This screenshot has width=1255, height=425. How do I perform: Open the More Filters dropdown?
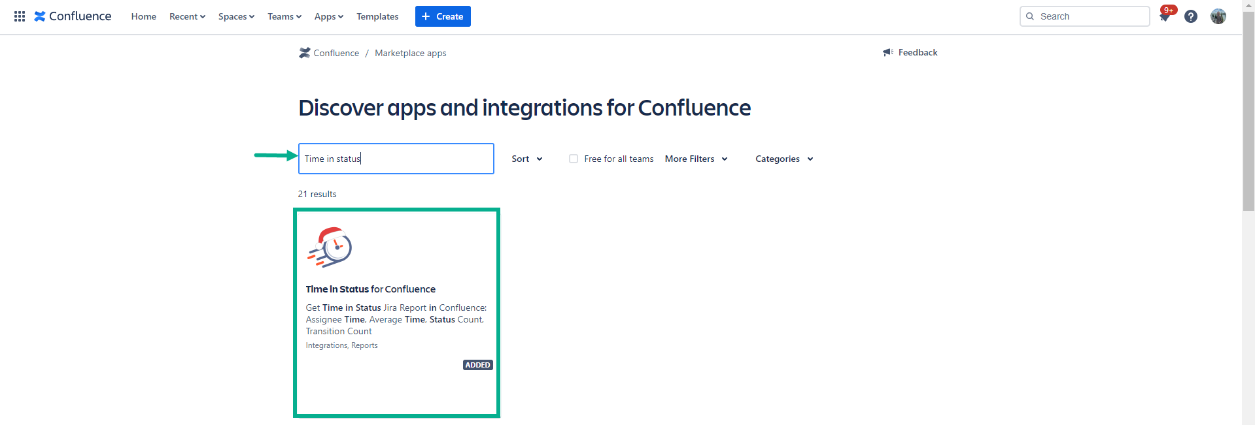[696, 159]
